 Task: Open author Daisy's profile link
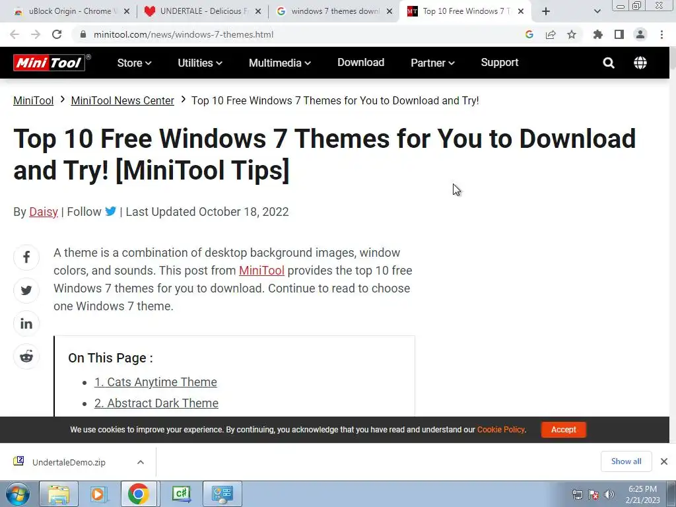coord(44,212)
